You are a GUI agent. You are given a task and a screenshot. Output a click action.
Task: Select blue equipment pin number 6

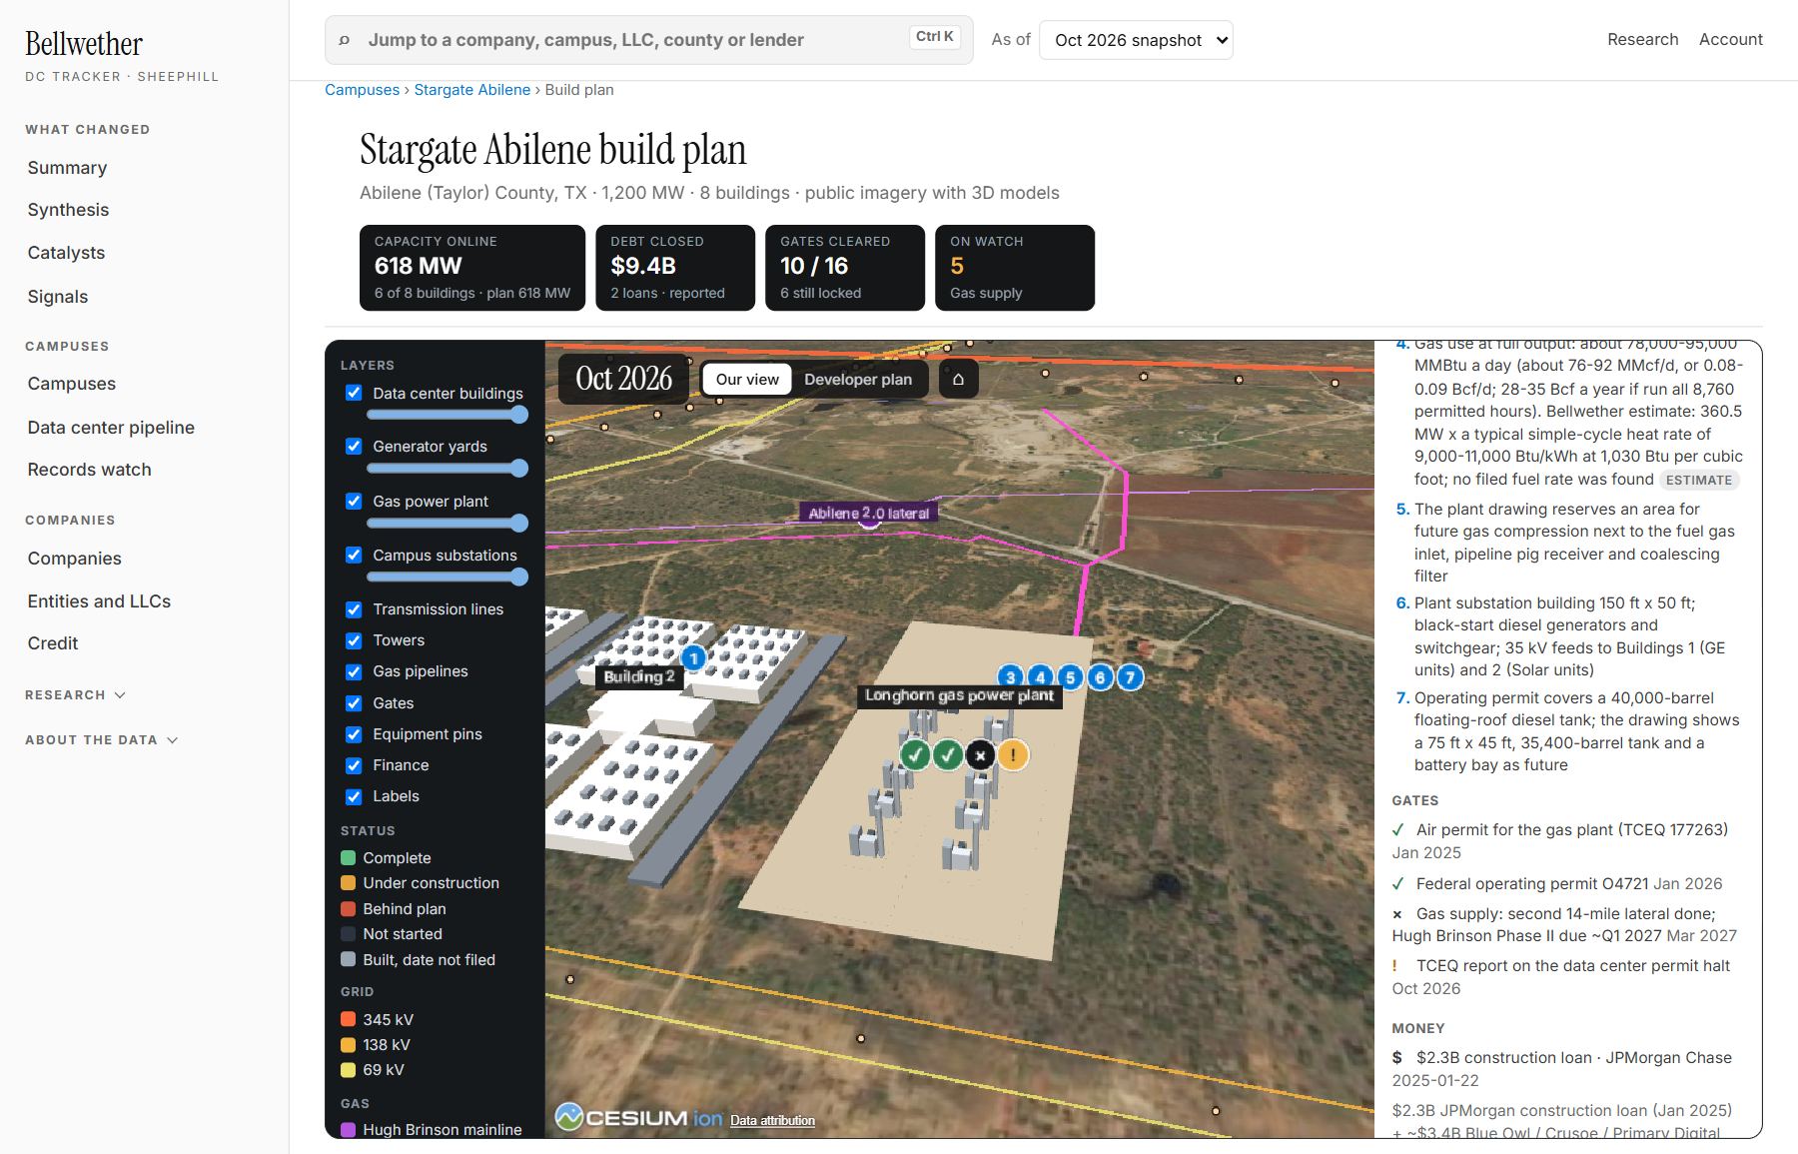tap(1101, 677)
